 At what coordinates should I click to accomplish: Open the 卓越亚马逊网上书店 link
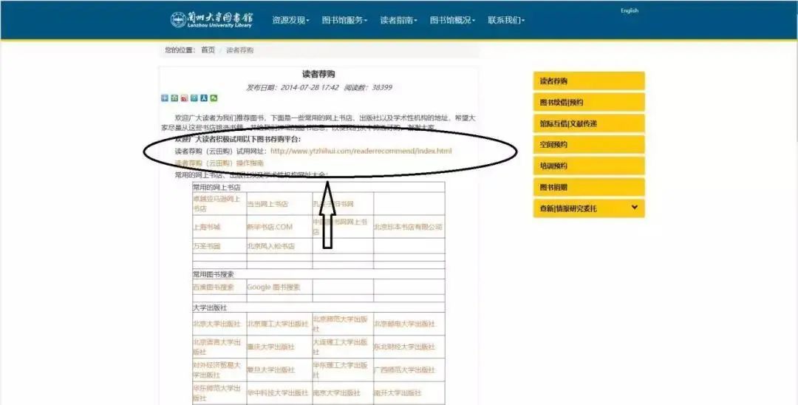[x=216, y=204]
